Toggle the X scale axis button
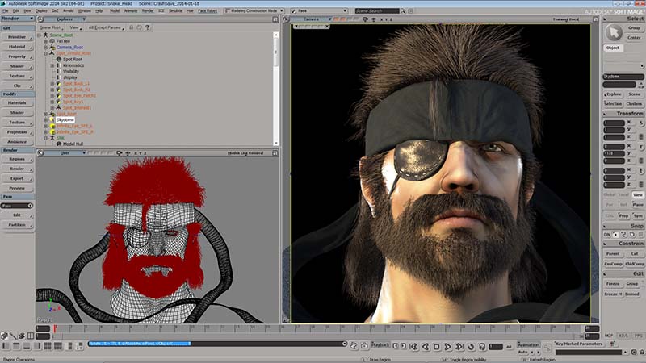Screen dimensions: 646x363 (629, 123)
